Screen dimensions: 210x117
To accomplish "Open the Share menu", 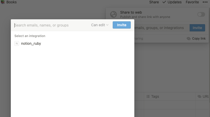I will [154, 2].
